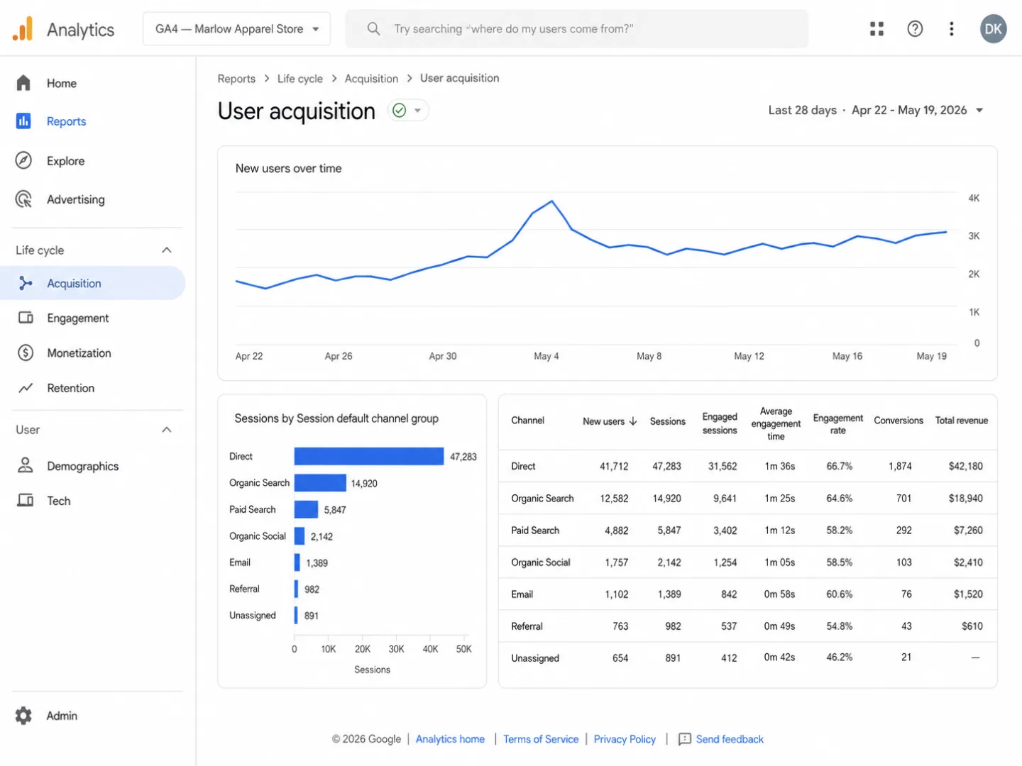Open the Analytics home footer link
The height and width of the screenshot is (766, 1022).
[x=450, y=739]
